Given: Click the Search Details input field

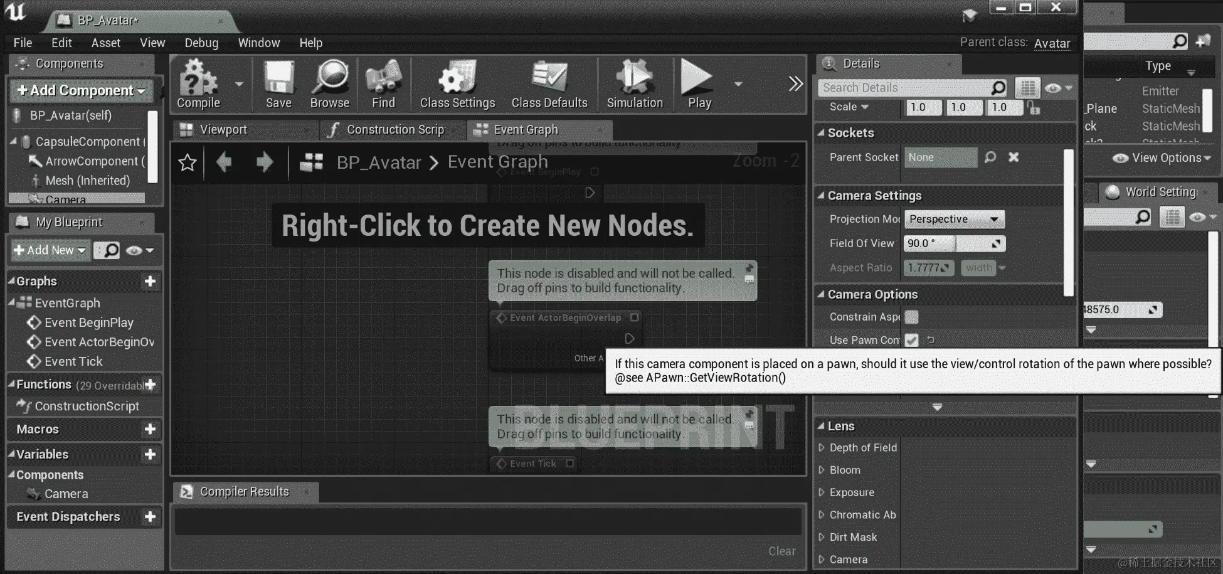Looking at the screenshot, I should [x=904, y=88].
